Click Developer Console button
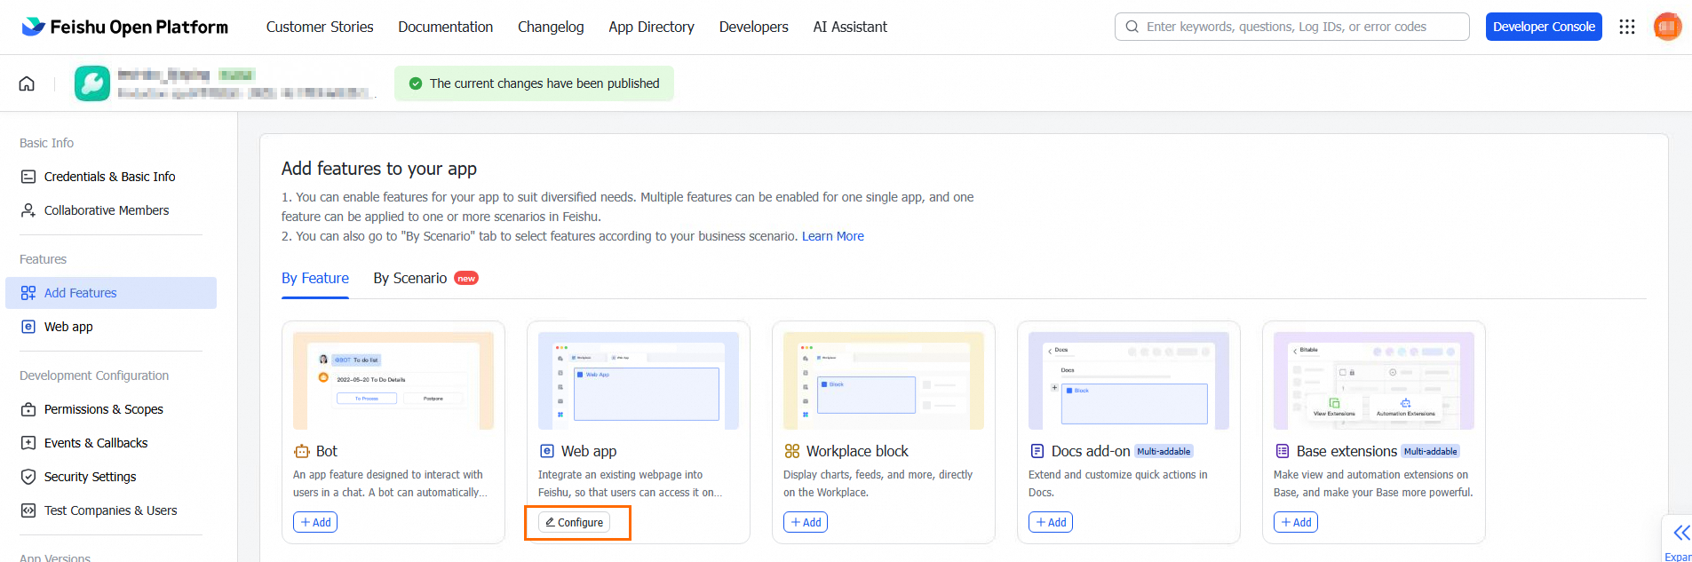1692x562 pixels. pos(1544,27)
